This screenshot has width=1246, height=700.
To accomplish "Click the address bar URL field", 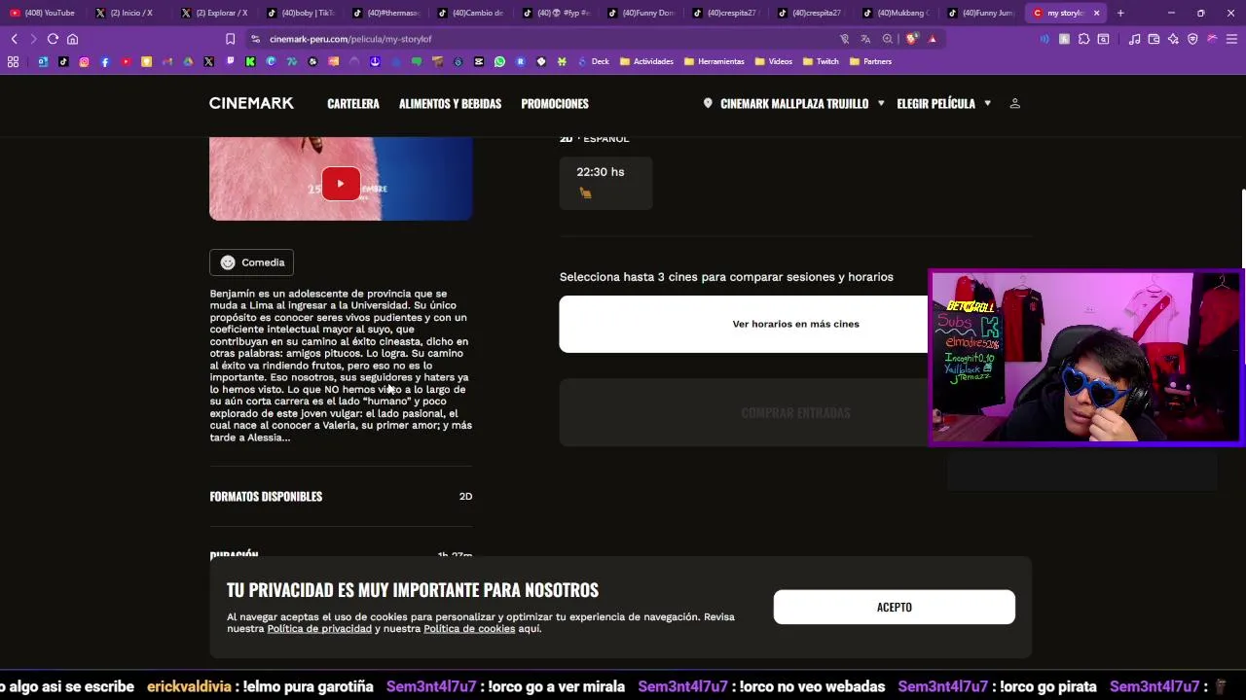I will pos(545,39).
